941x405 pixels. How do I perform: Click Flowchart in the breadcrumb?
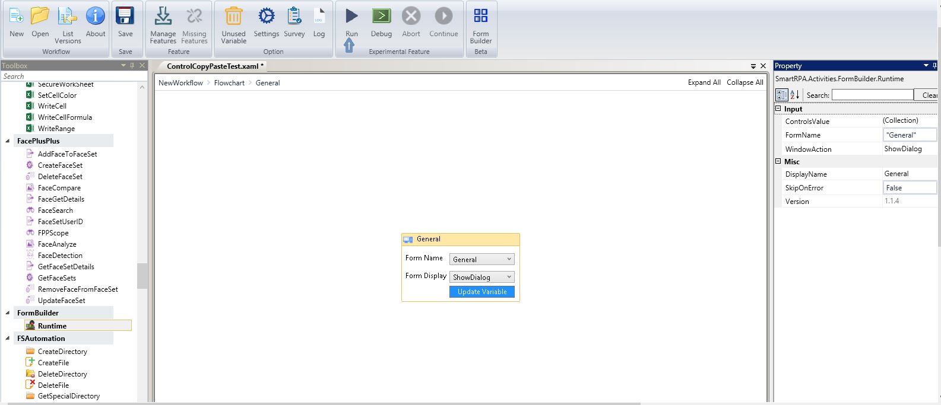(229, 83)
